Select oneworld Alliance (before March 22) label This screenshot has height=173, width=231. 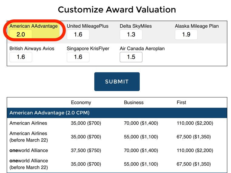click(x=29, y=164)
